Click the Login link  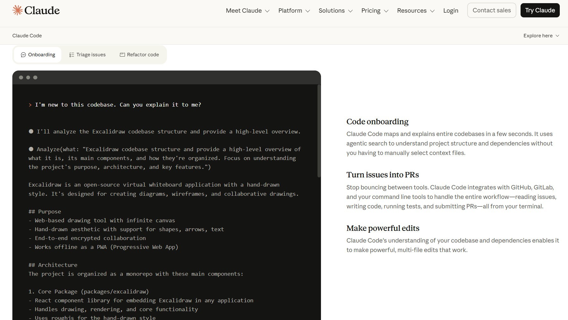coord(451,10)
